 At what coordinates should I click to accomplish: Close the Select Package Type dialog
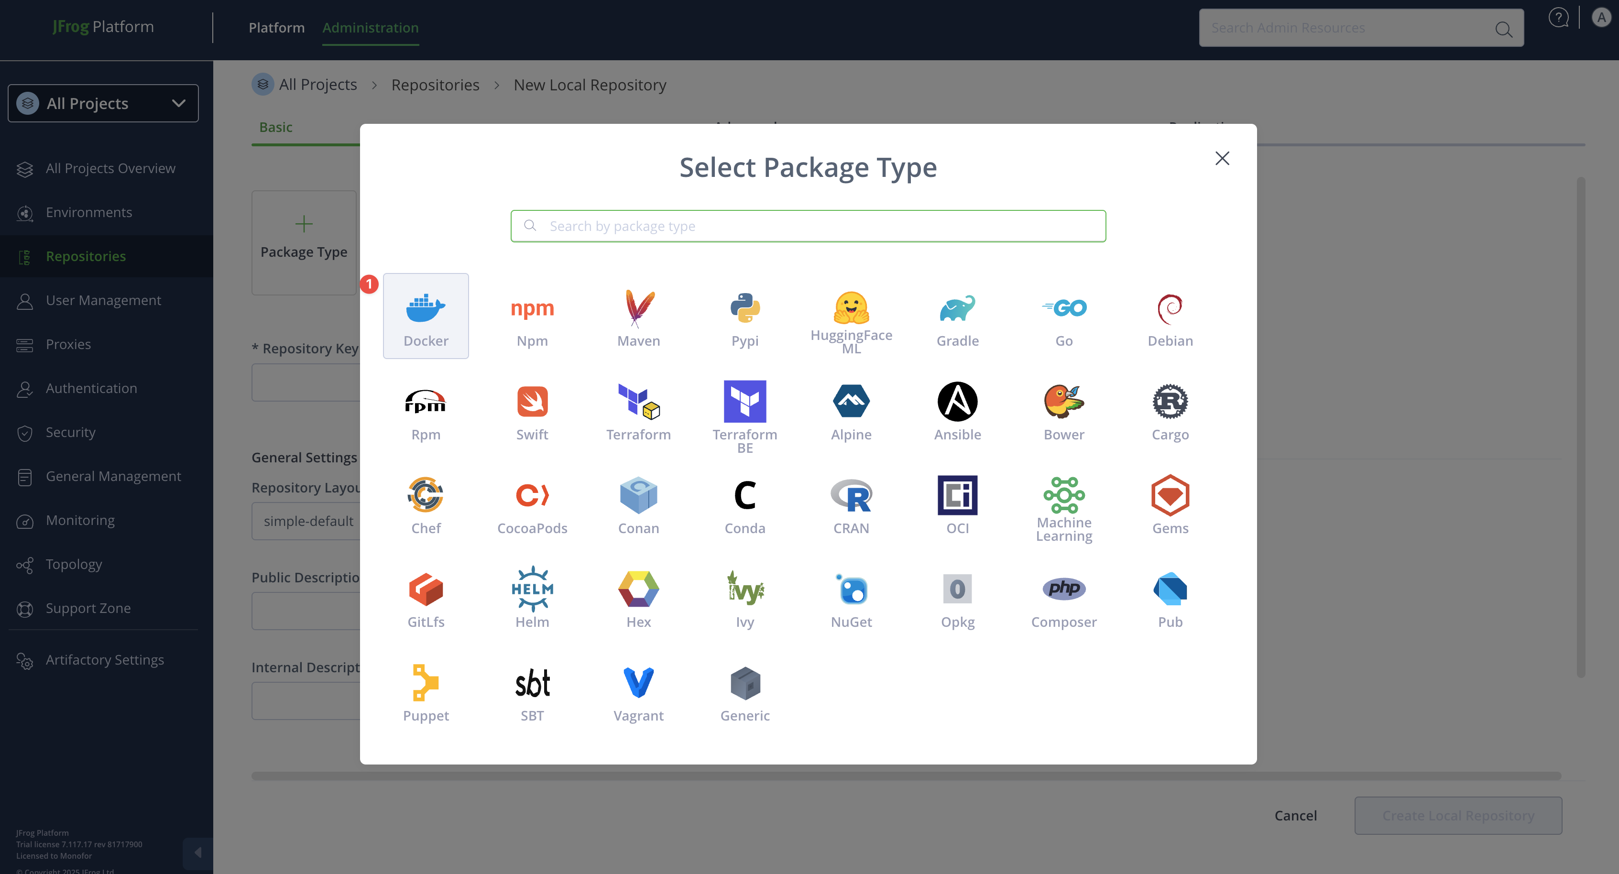point(1222,158)
